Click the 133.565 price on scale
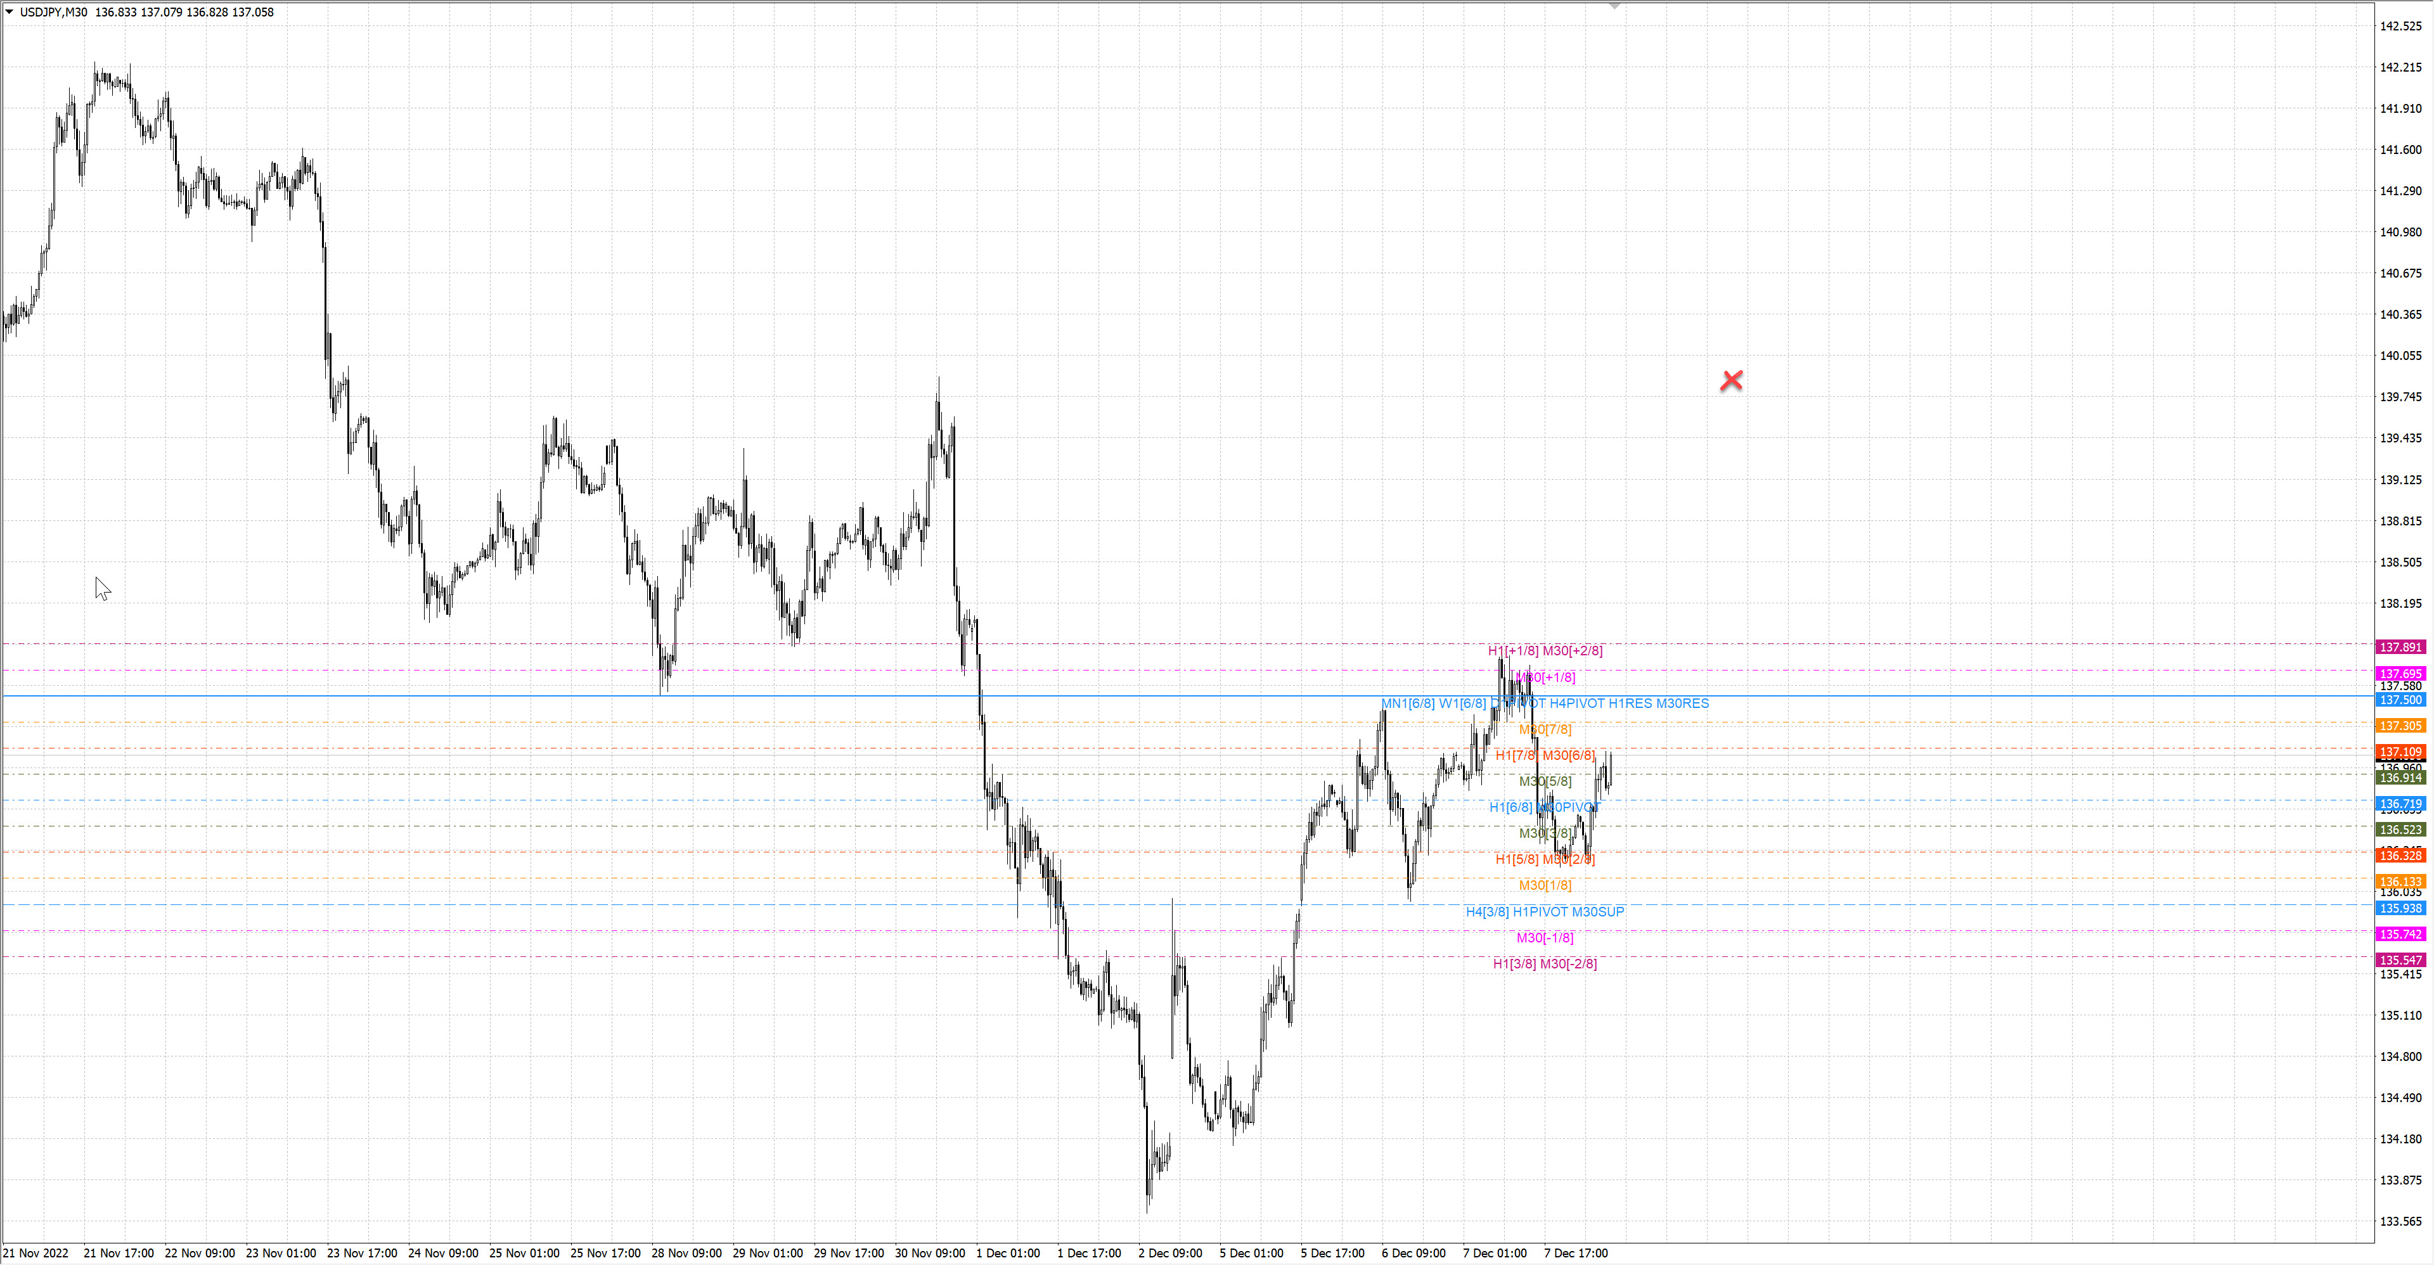 (x=2400, y=1221)
